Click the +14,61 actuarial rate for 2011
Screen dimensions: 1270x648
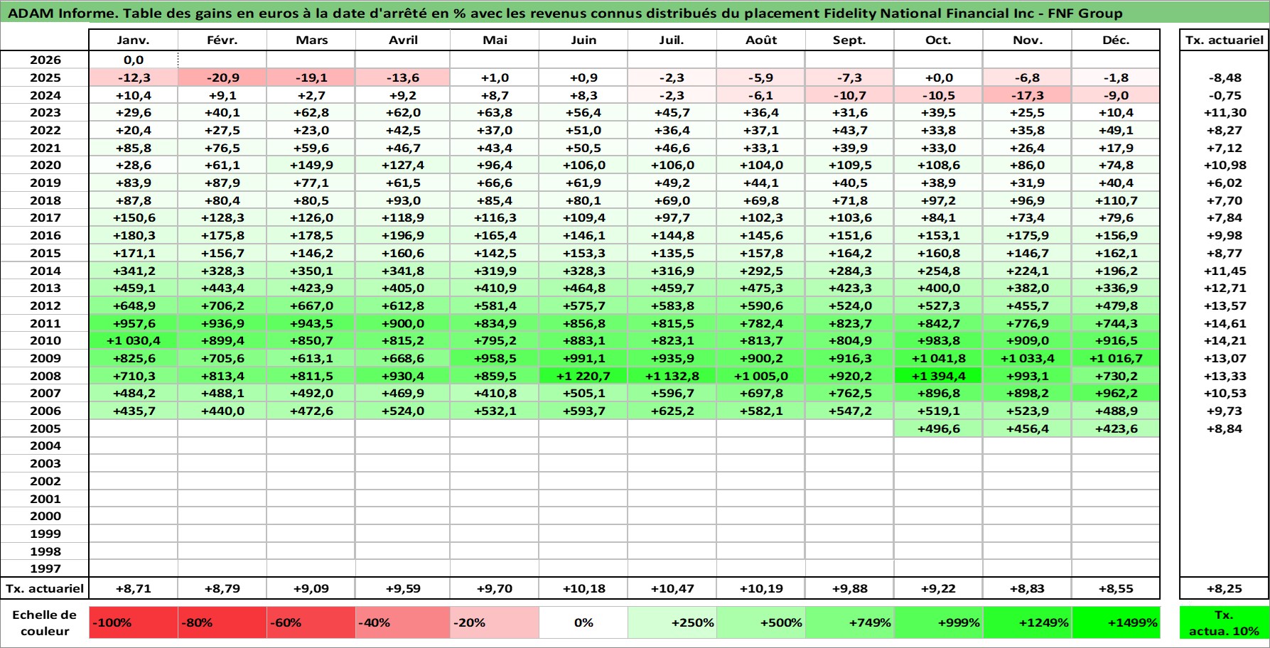point(1224,323)
